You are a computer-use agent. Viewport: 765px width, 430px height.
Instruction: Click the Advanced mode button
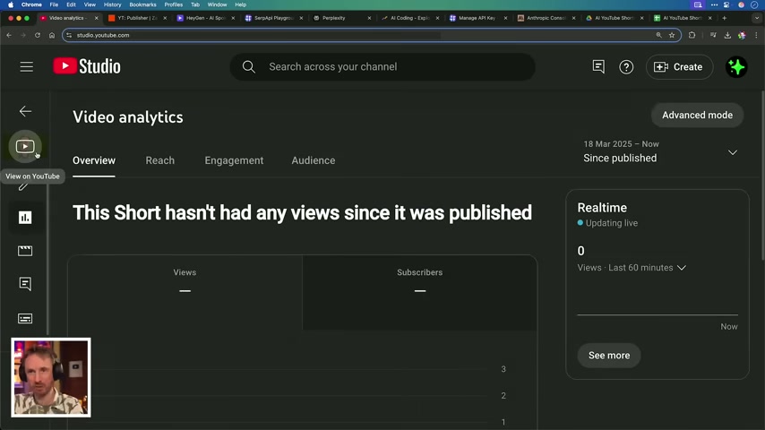pos(697,115)
